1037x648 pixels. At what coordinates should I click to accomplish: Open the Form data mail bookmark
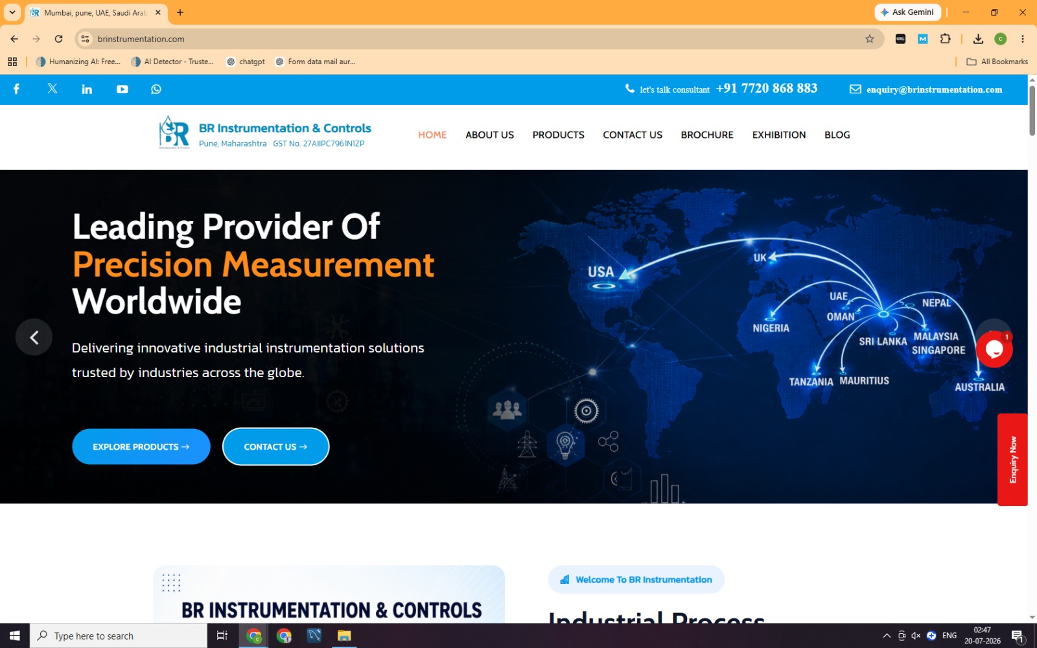tap(316, 62)
